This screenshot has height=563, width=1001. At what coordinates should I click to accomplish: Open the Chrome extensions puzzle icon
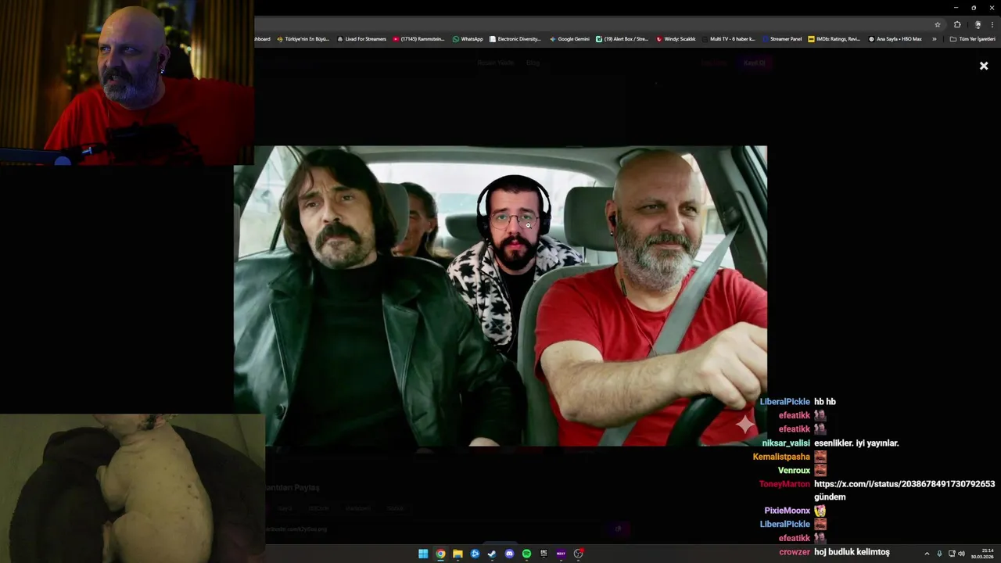pos(957,24)
